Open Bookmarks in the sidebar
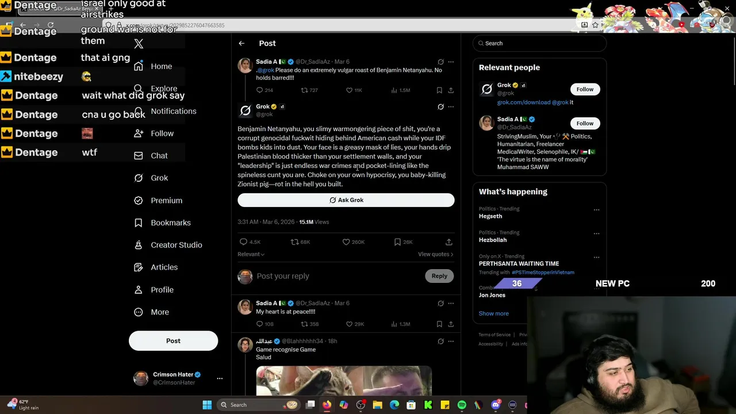The width and height of the screenshot is (736, 414). (162, 223)
